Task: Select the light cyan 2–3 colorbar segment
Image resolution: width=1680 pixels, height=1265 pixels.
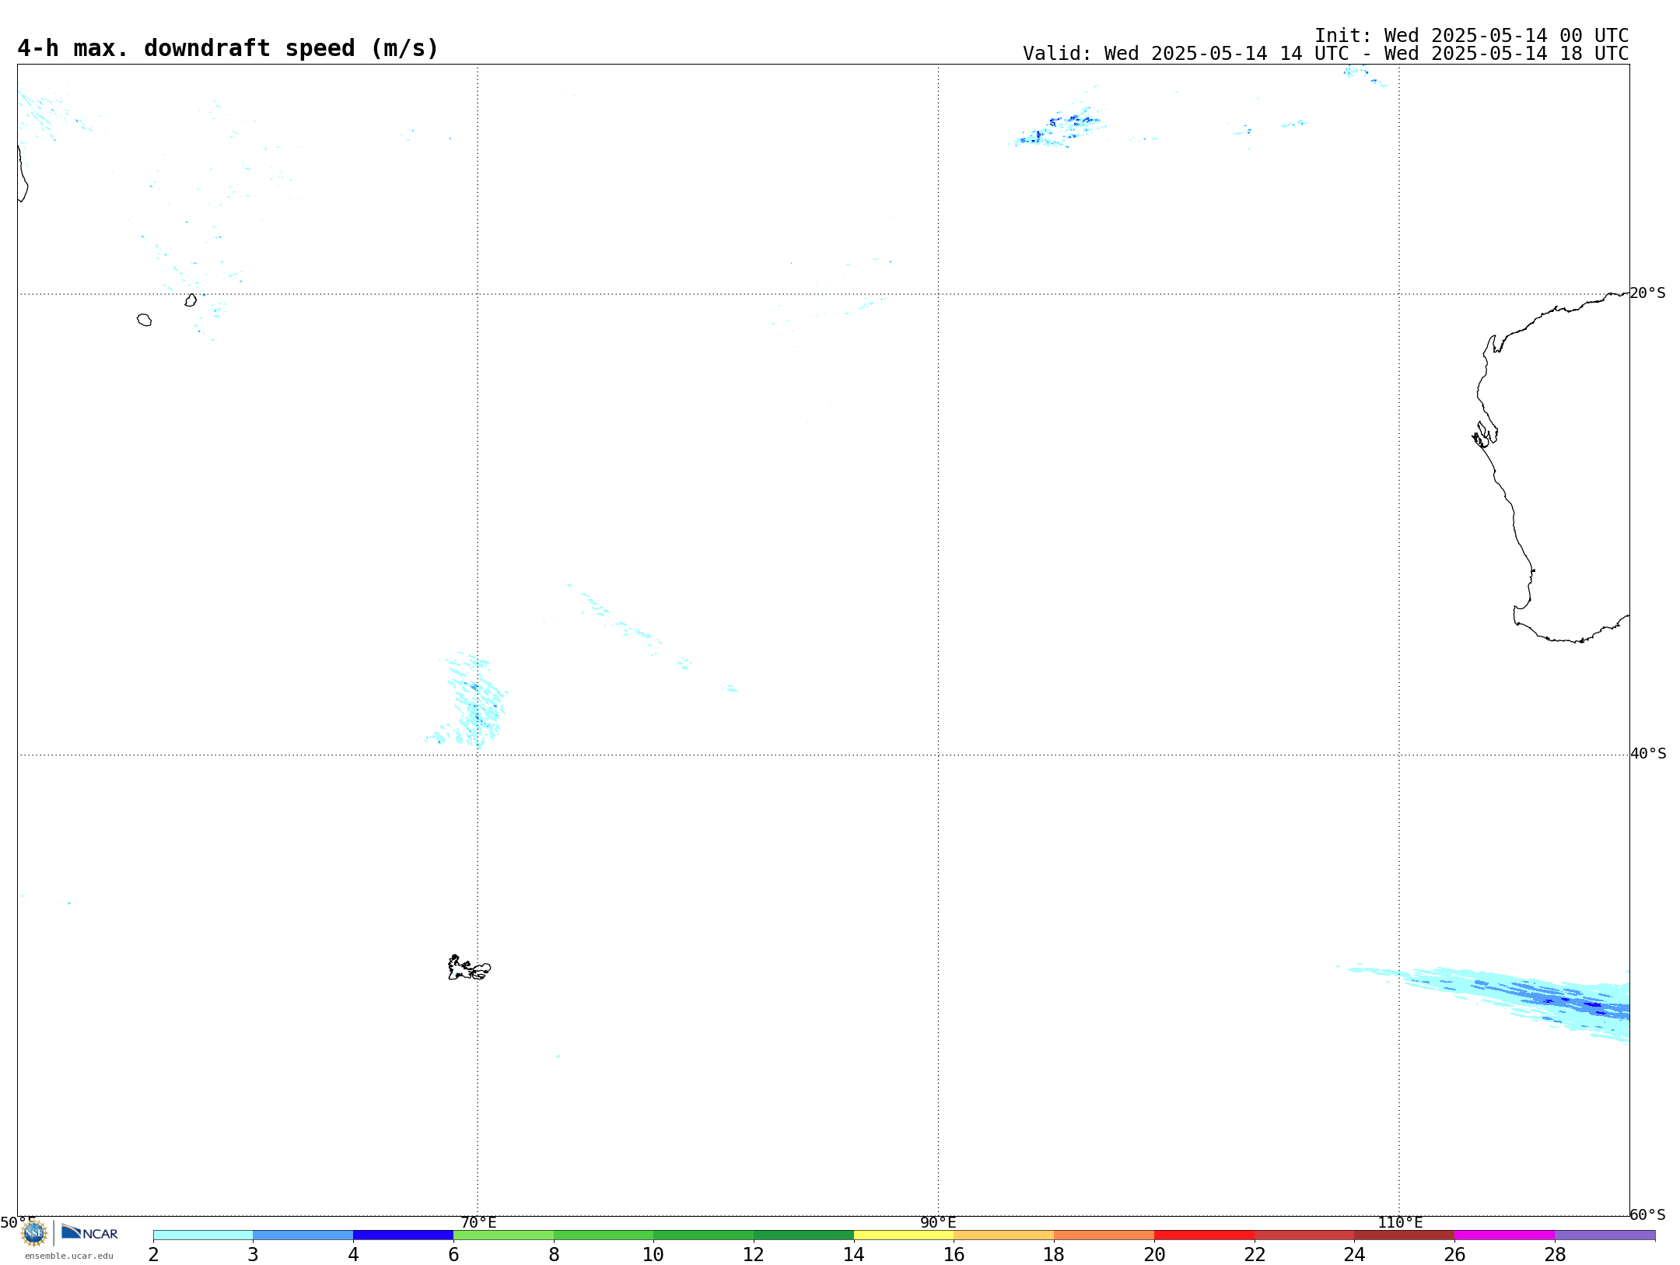Action: coord(203,1235)
